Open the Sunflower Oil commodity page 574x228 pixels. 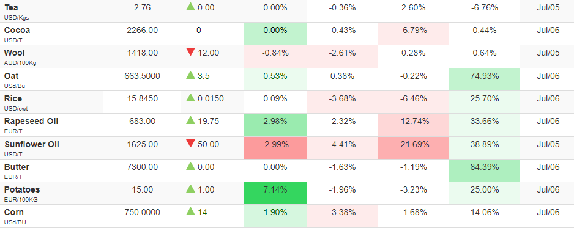tap(32, 144)
